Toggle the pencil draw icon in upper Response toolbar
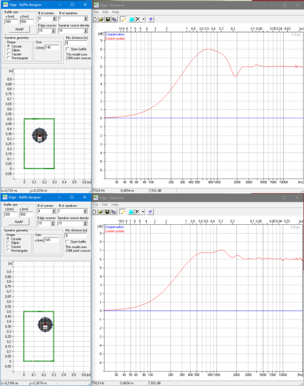 [123, 19]
